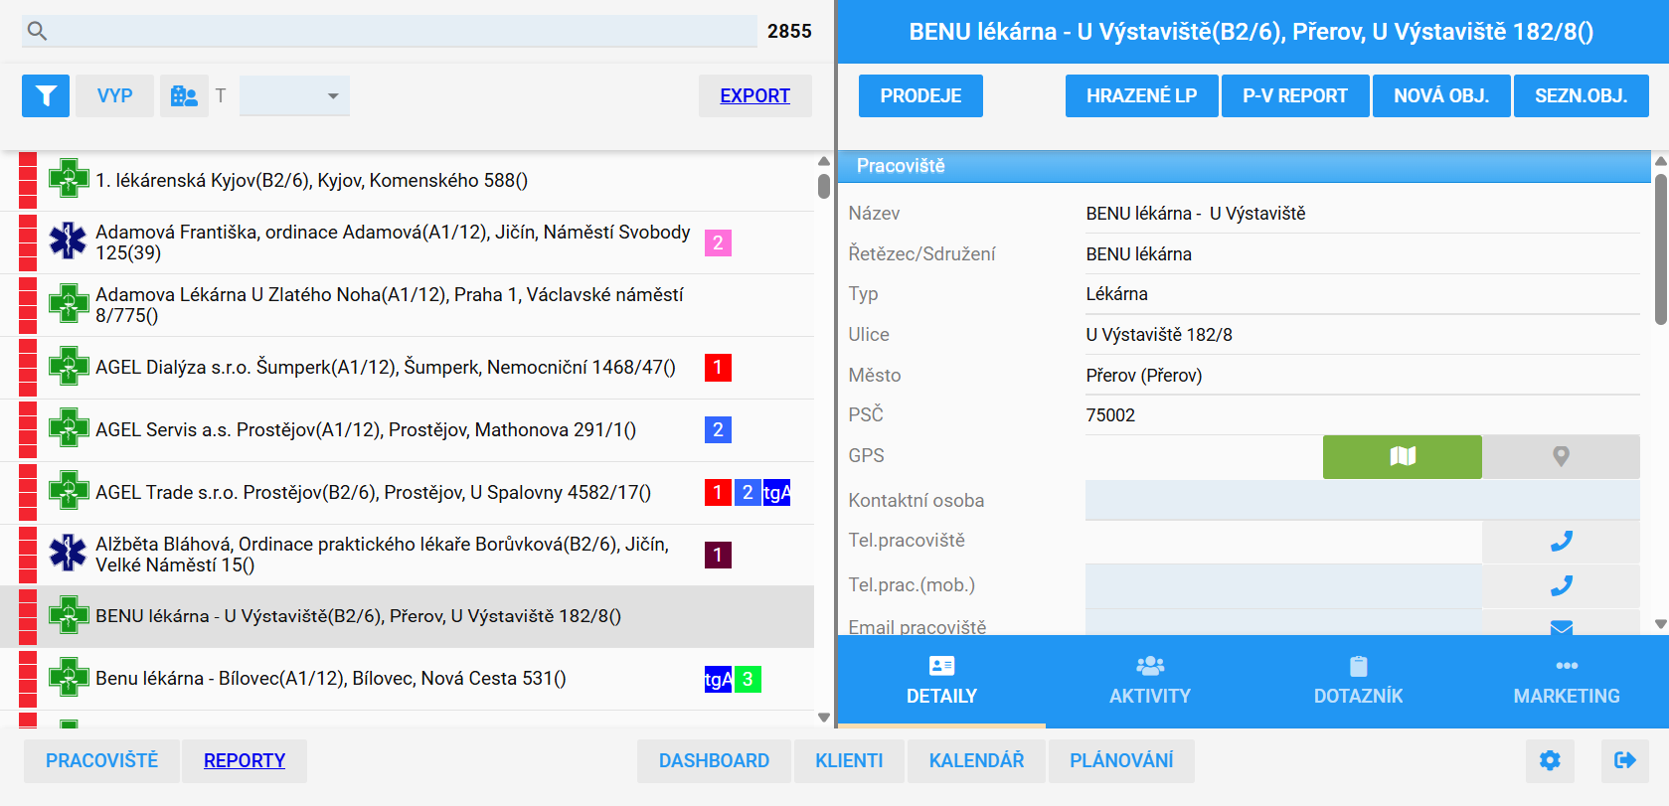Viewport: 1669px width, 806px height.
Task: Click the EXPORT link
Action: 754,95
